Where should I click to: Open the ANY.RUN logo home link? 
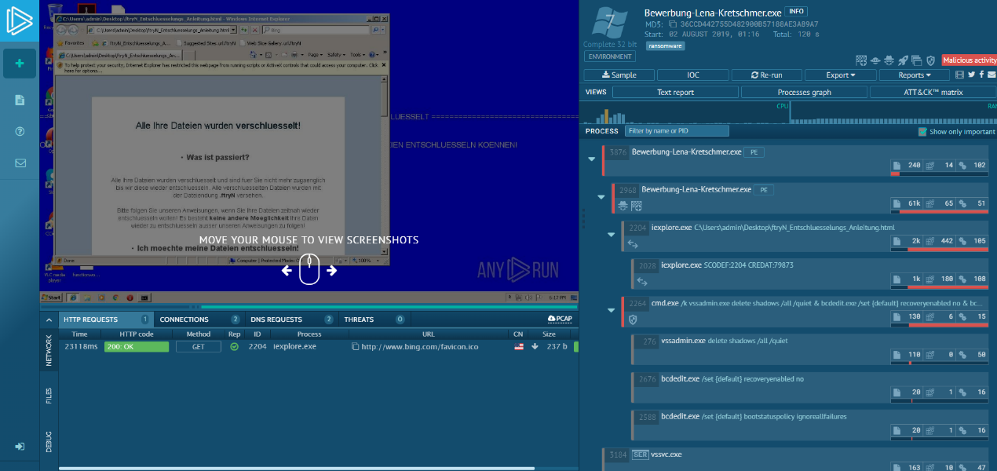pyautogui.click(x=20, y=20)
